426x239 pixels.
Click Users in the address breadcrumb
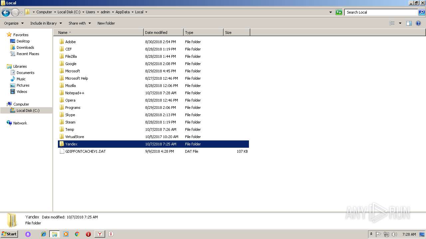point(90,12)
